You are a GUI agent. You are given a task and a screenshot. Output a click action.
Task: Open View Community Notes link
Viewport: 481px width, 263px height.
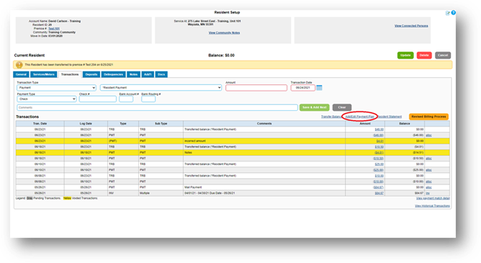point(224,33)
